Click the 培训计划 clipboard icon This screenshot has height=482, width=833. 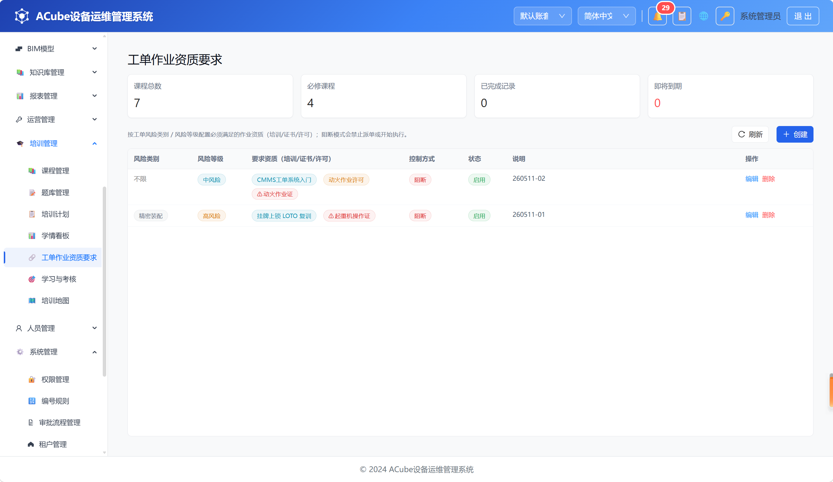click(32, 214)
